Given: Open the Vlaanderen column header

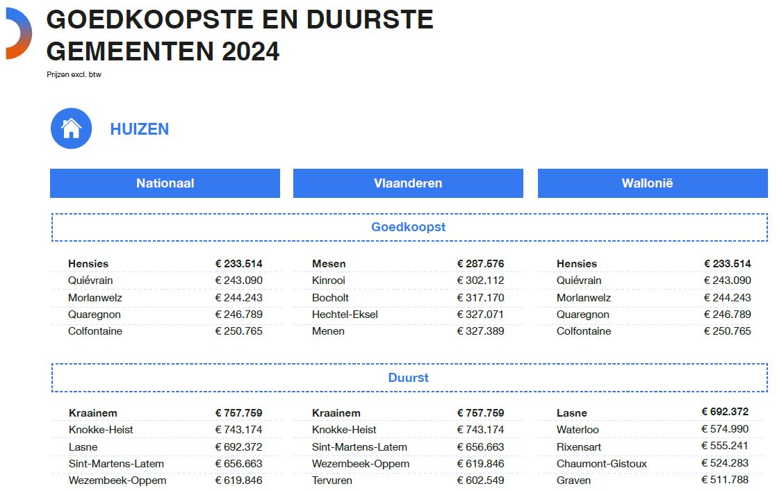Looking at the screenshot, I should coord(408,183).
